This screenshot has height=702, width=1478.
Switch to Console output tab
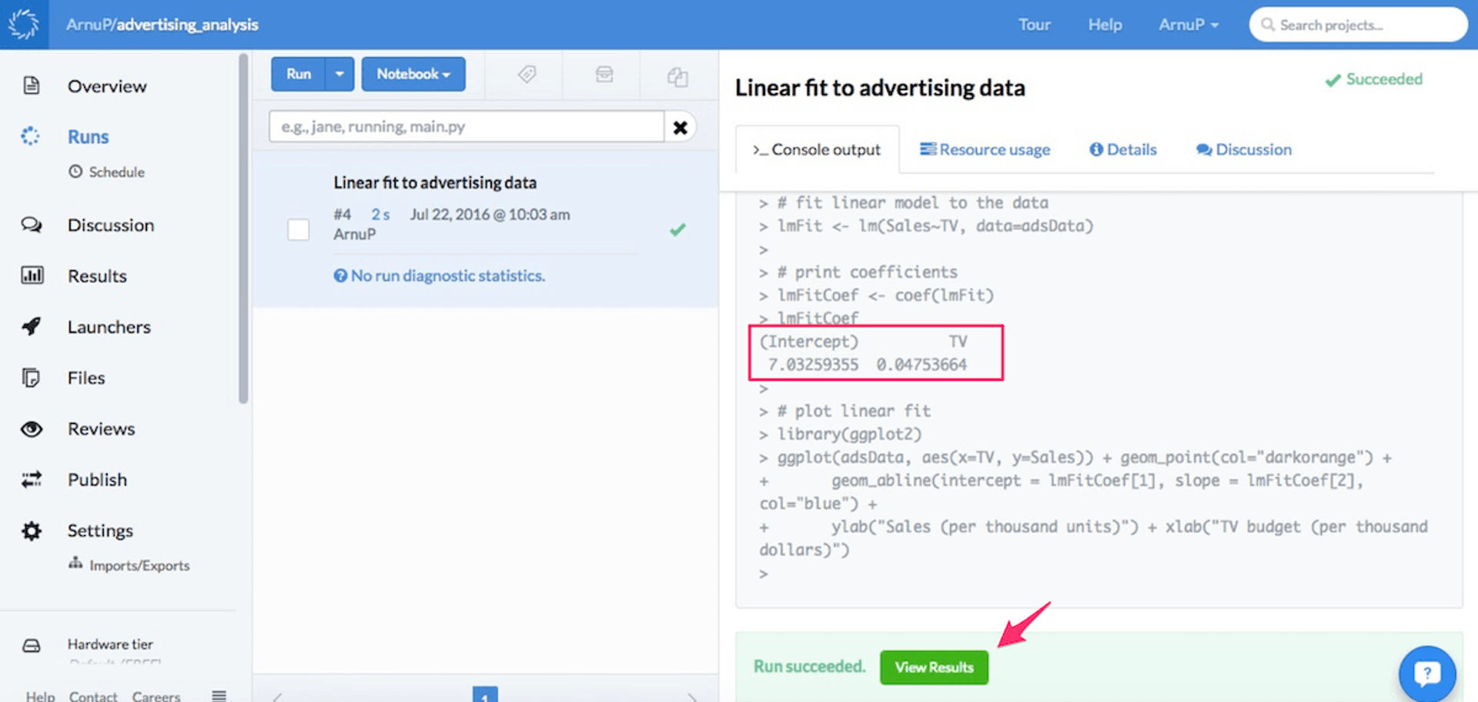[x=817, y=149]
